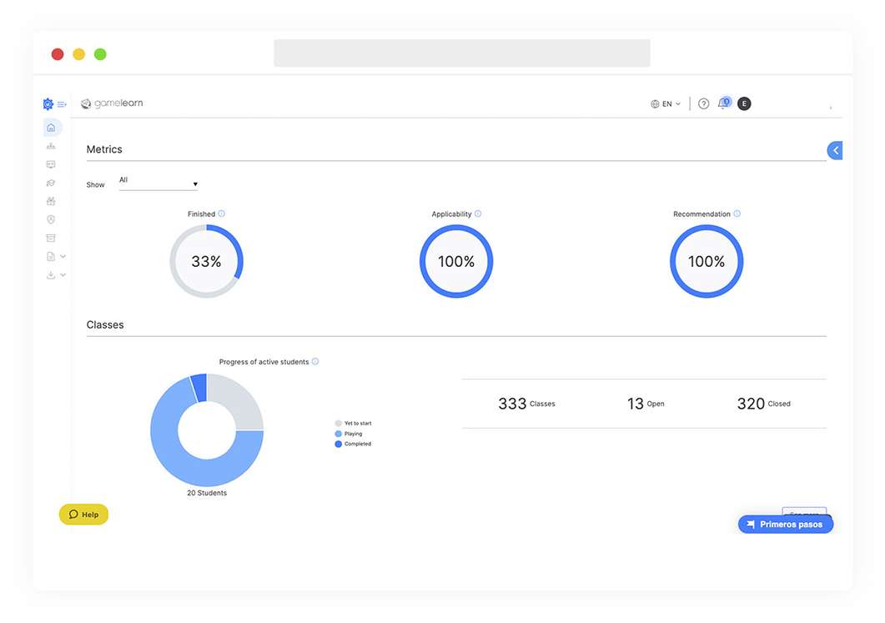Toggle the sidebar menu collapse icon
This screenshot has height=623, width=885.
pyautogui.click(x=62, y=104)
